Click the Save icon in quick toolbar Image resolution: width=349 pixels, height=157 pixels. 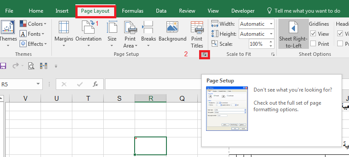click(3, 66)
